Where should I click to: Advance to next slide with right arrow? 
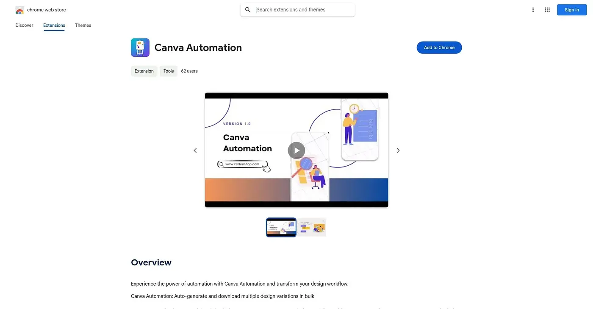398,150
